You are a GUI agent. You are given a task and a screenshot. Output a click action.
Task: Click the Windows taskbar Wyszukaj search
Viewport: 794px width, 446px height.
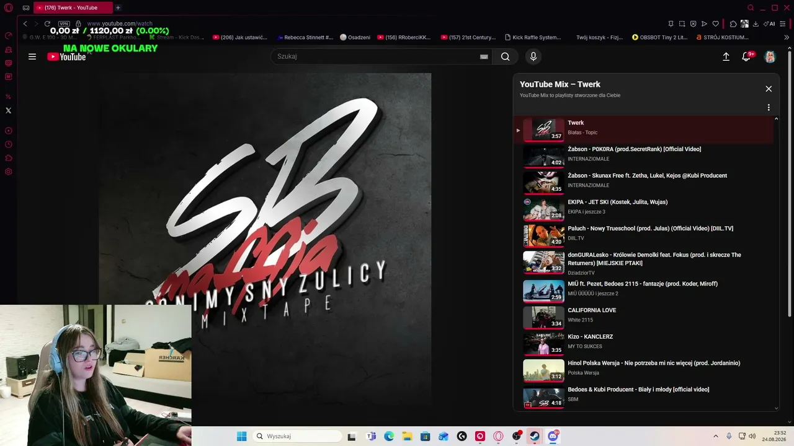297,436
